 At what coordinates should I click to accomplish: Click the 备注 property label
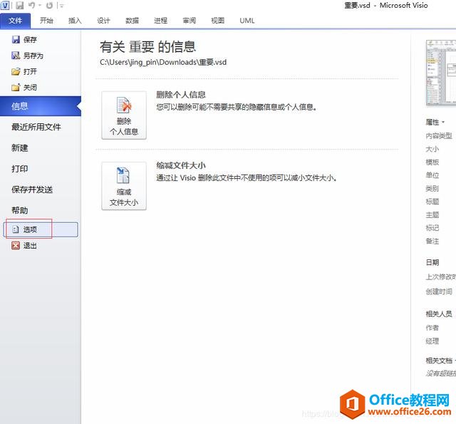[x=432, y=241]
